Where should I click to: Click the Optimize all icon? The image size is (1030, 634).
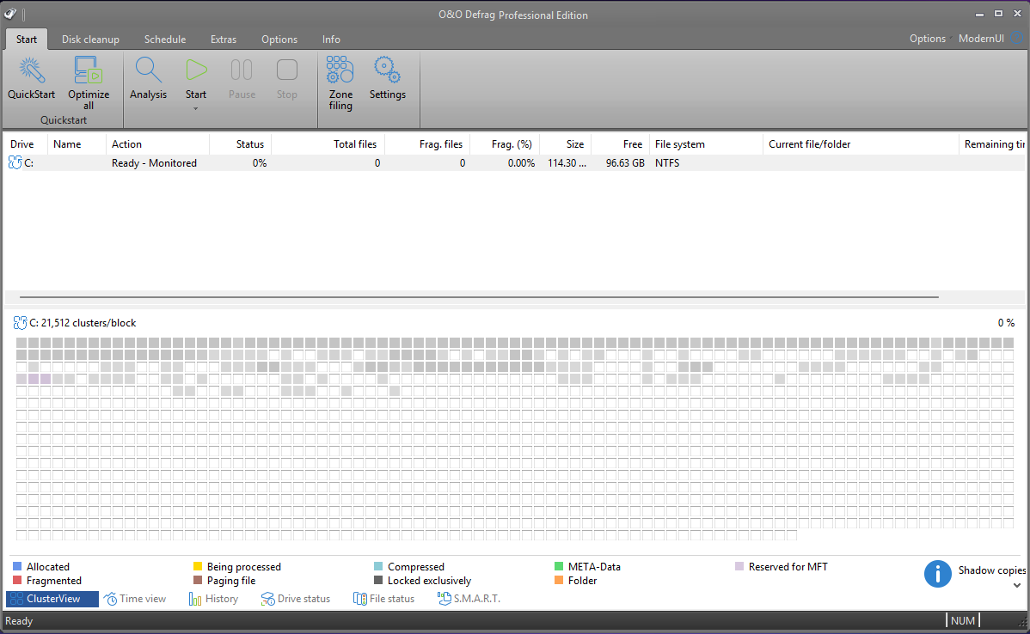click(x=88, y=70)
